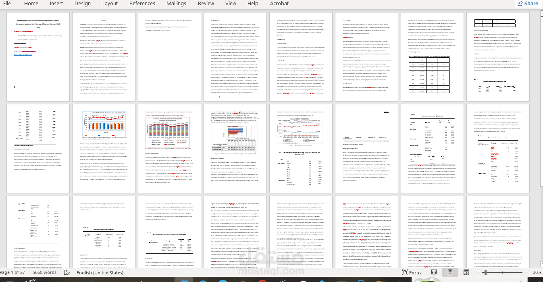
Task: Click the Share button
Action: 528,3
